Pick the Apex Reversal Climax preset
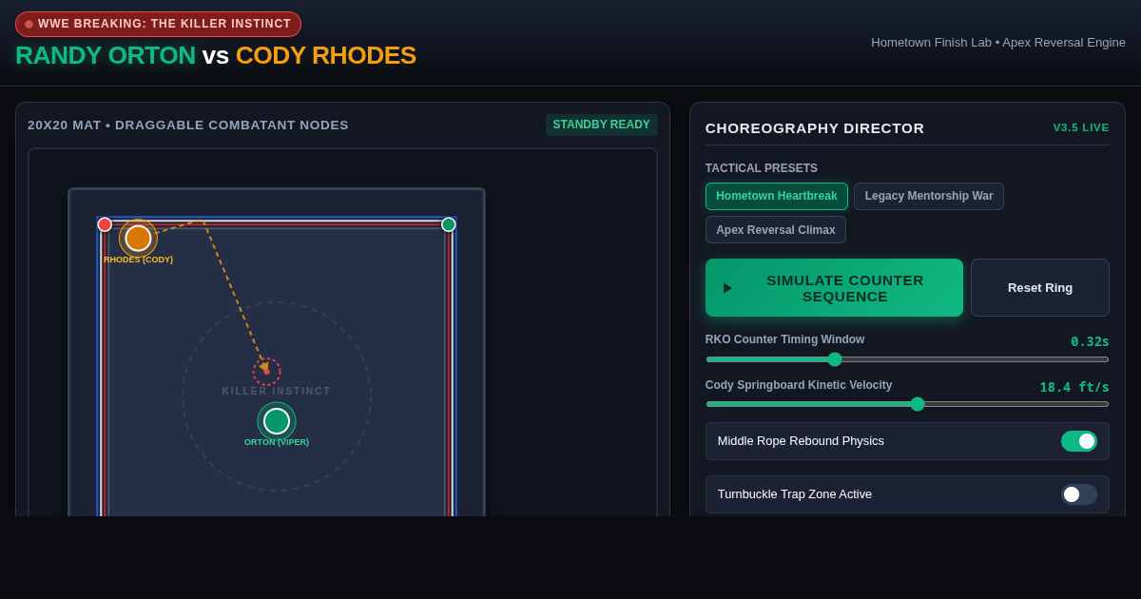 click(776, 229)
